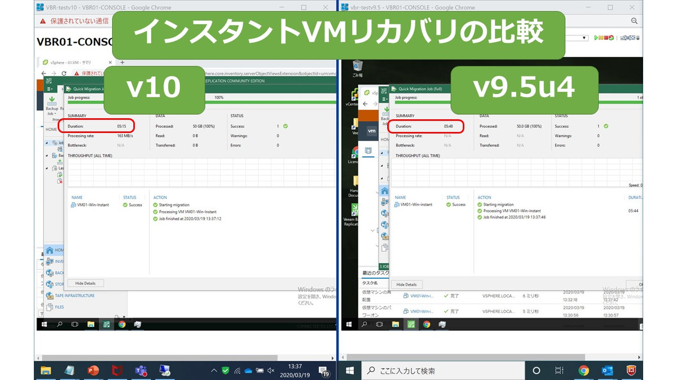The image size is (677, 380).
Task: Open Microsoft Teams on the host taskbar
Action: (141, 370)
